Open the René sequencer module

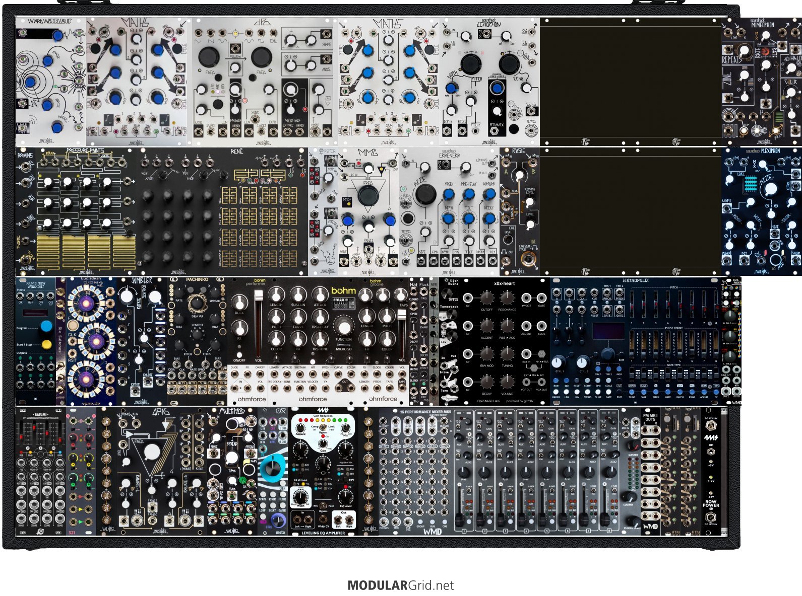point(223,211)
